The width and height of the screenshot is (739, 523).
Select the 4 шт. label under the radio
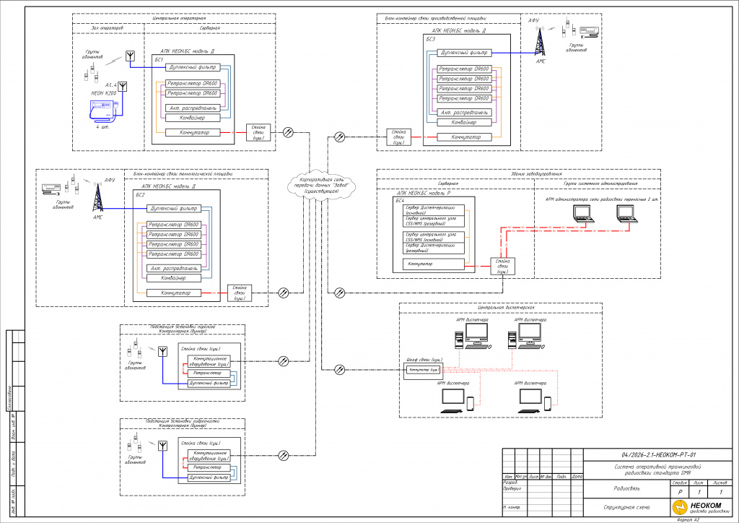102,127
